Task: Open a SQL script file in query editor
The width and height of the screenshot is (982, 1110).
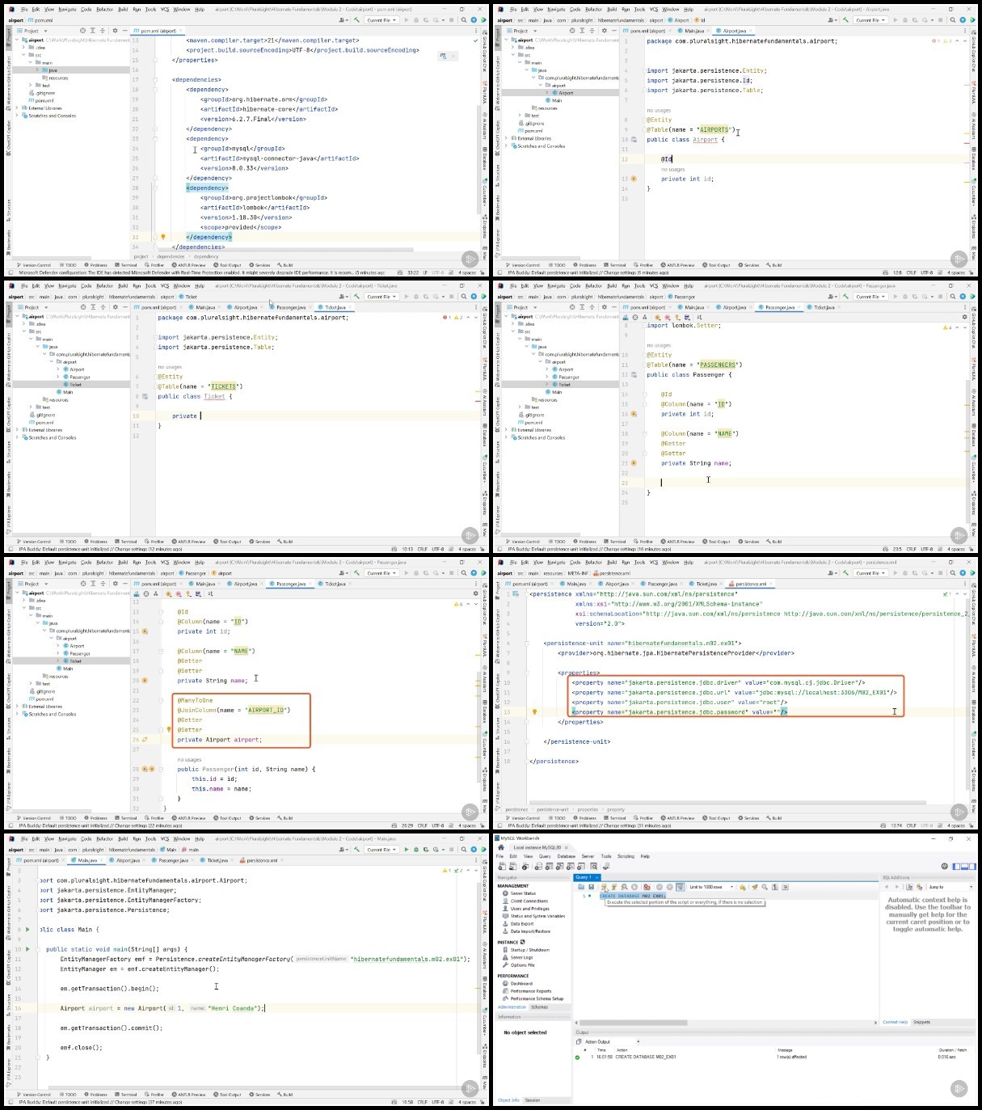Action: pos(581,887)
